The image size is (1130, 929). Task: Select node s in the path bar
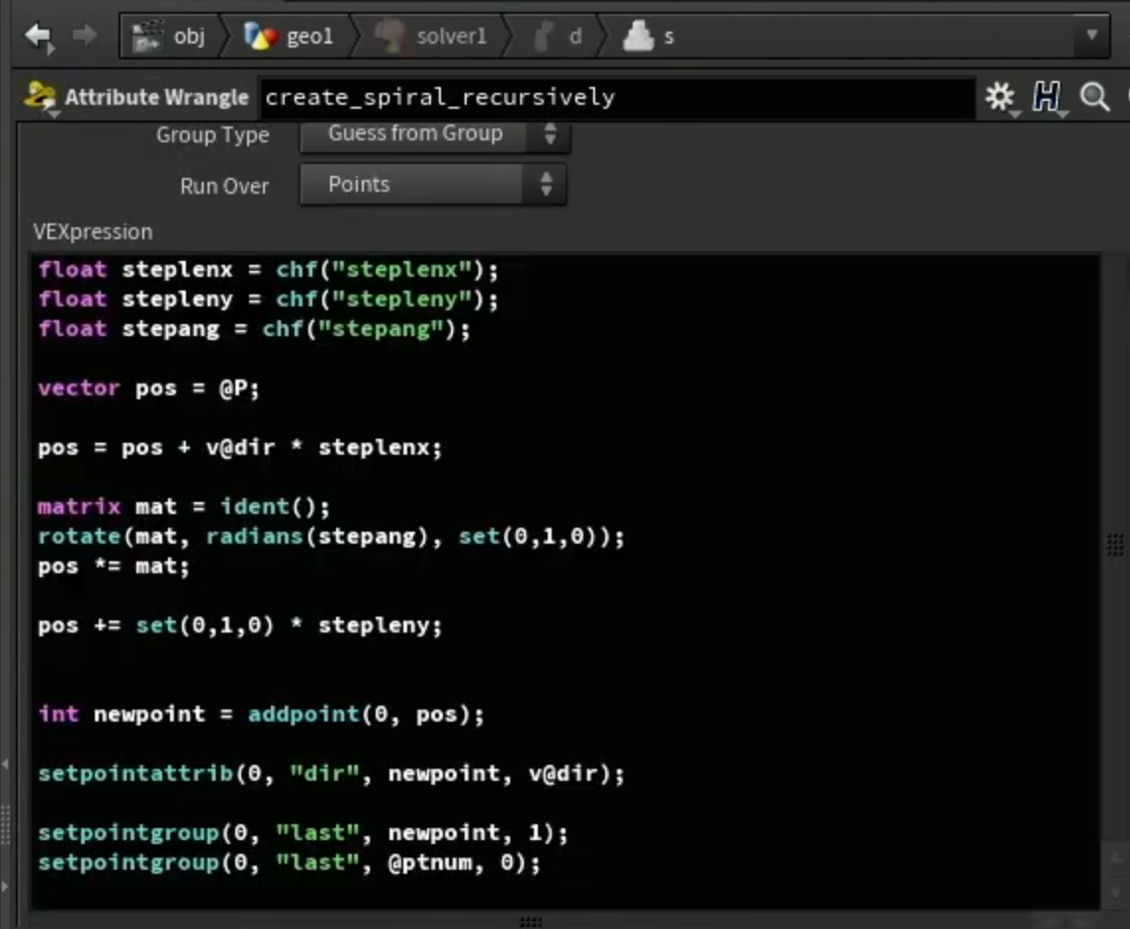[x=649, y=36]
